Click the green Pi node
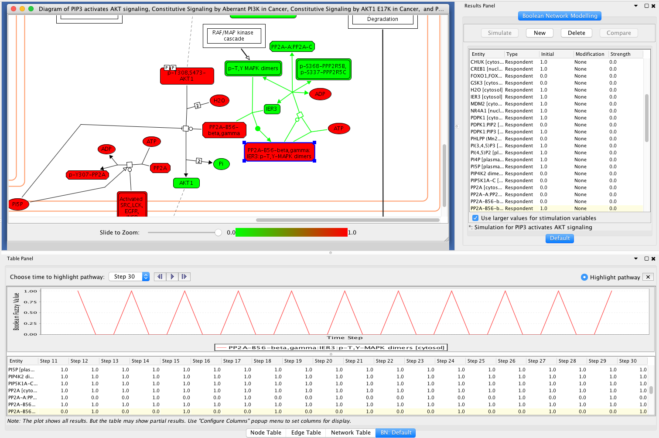The image size is (659, 438). pyautogui.click(x=221, y=164)
